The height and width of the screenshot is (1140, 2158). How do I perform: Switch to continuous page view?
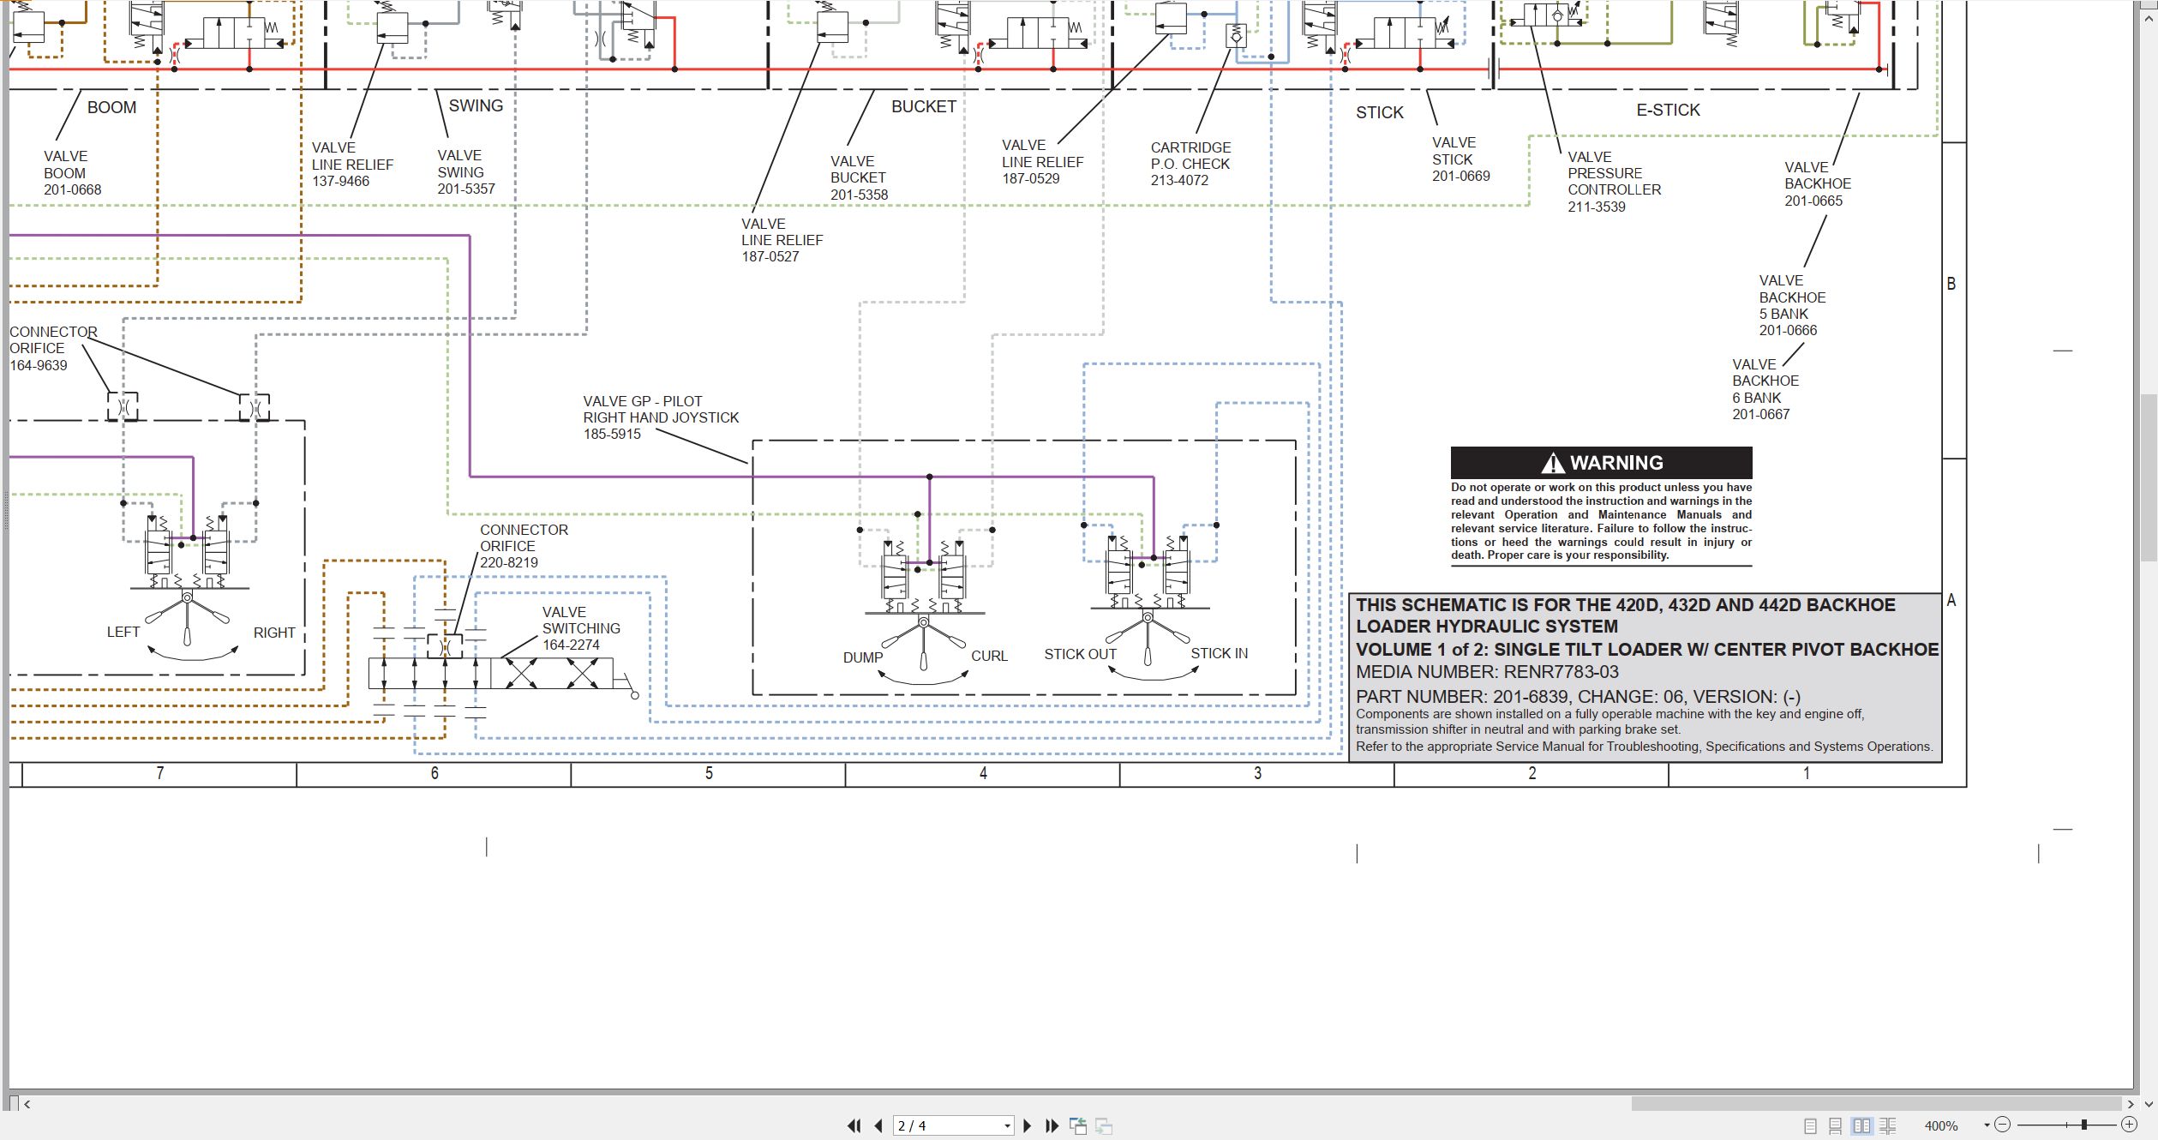pos(1835,1125)
